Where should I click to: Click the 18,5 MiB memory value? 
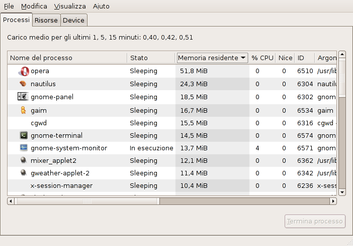(194, 97)
